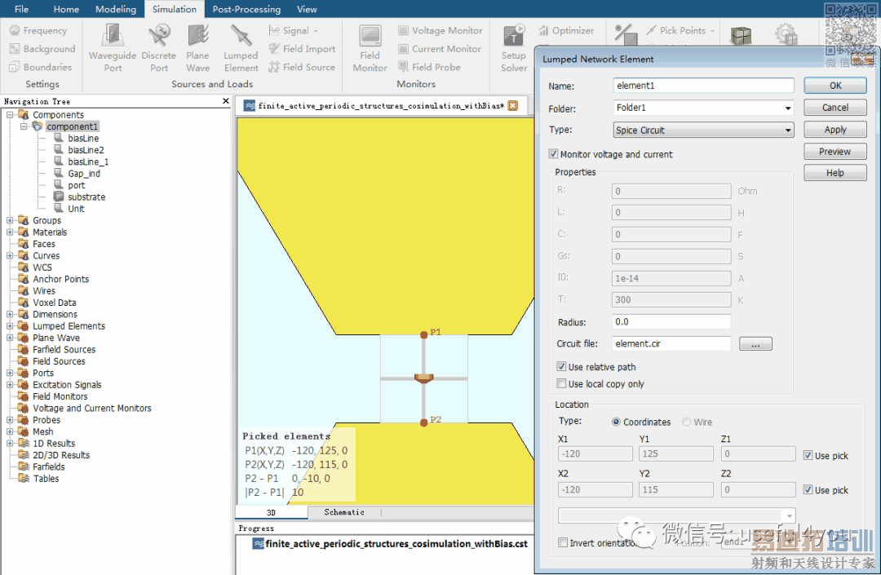Toggle the Use relative path checkbox

point(561,367)
